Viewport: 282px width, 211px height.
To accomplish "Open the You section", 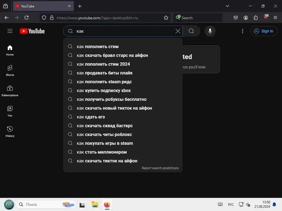I will pos(10,111).
